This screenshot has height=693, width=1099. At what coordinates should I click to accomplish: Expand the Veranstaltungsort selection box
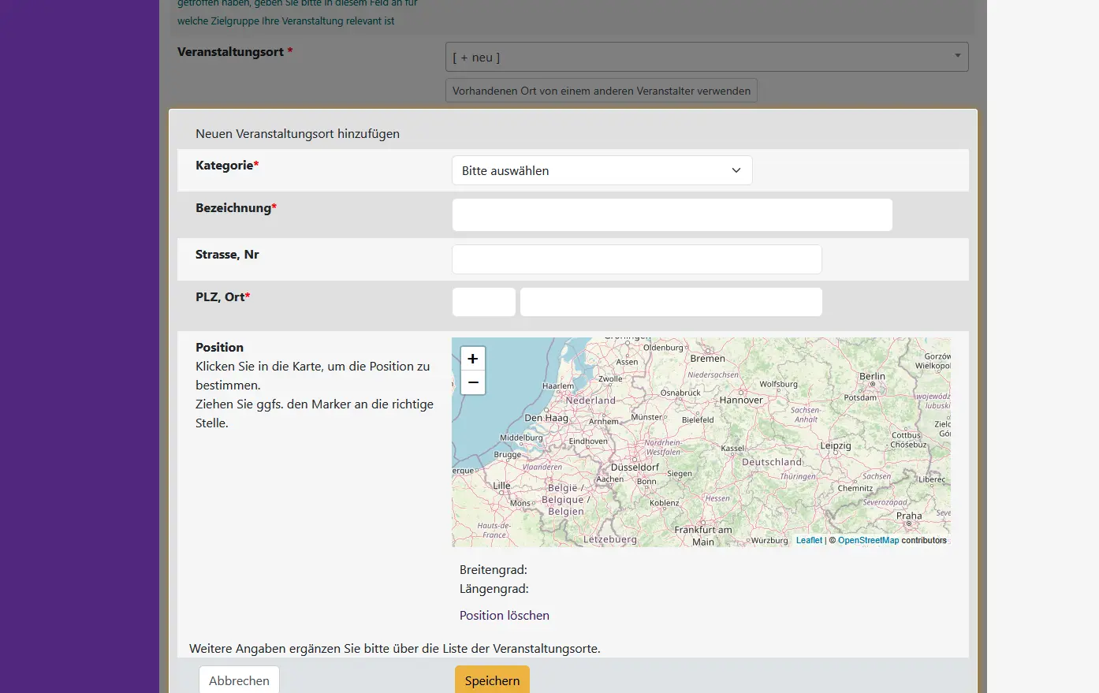tap(706, 57)
